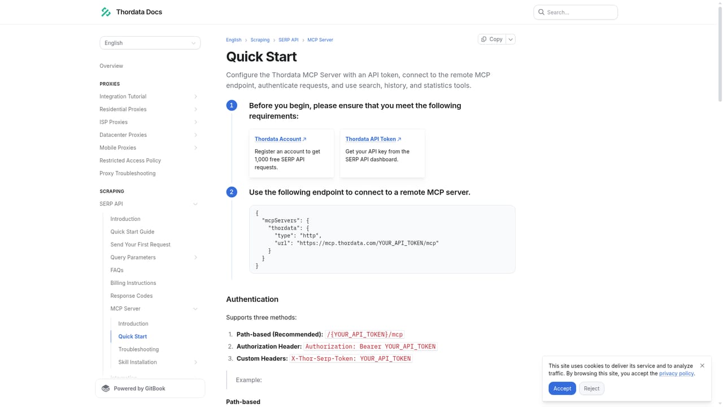Open the Quick Start Guide page
Image resolution: width=723 pixels, height=407 pixels.
132,232
